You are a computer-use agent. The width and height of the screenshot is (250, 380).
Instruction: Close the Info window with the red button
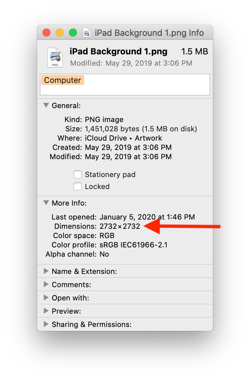pyautogui.click(x=46, y=33)
